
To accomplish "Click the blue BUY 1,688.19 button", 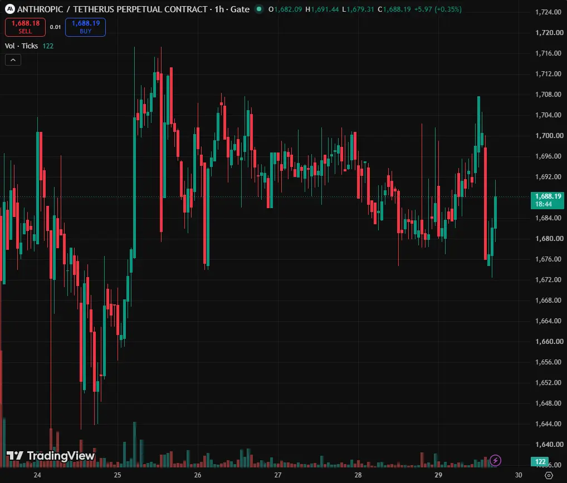I will coord(85,27).
